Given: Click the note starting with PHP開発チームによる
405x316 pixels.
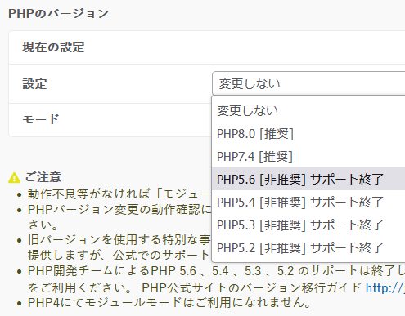Looking at the screenshot, I should coord(216,279).
